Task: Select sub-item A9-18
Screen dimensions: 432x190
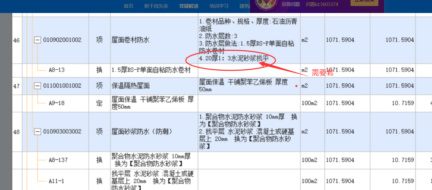Action: pyautogui.click(x=56, y=103)
